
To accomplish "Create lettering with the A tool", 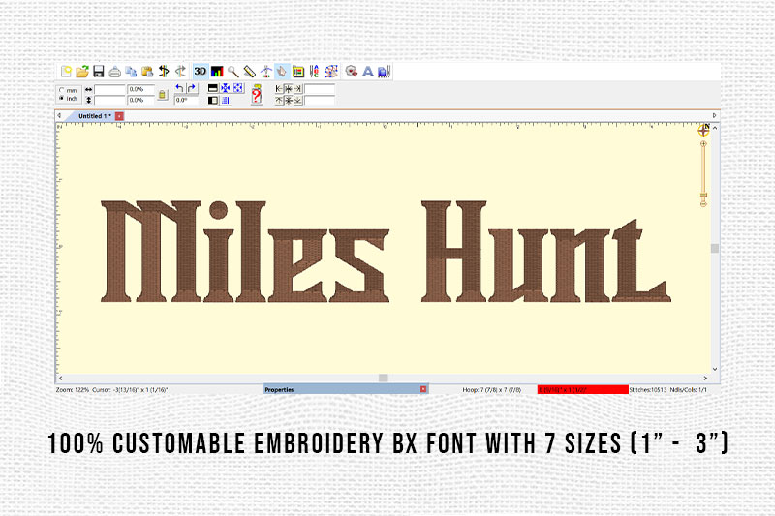I will (368, 72).
